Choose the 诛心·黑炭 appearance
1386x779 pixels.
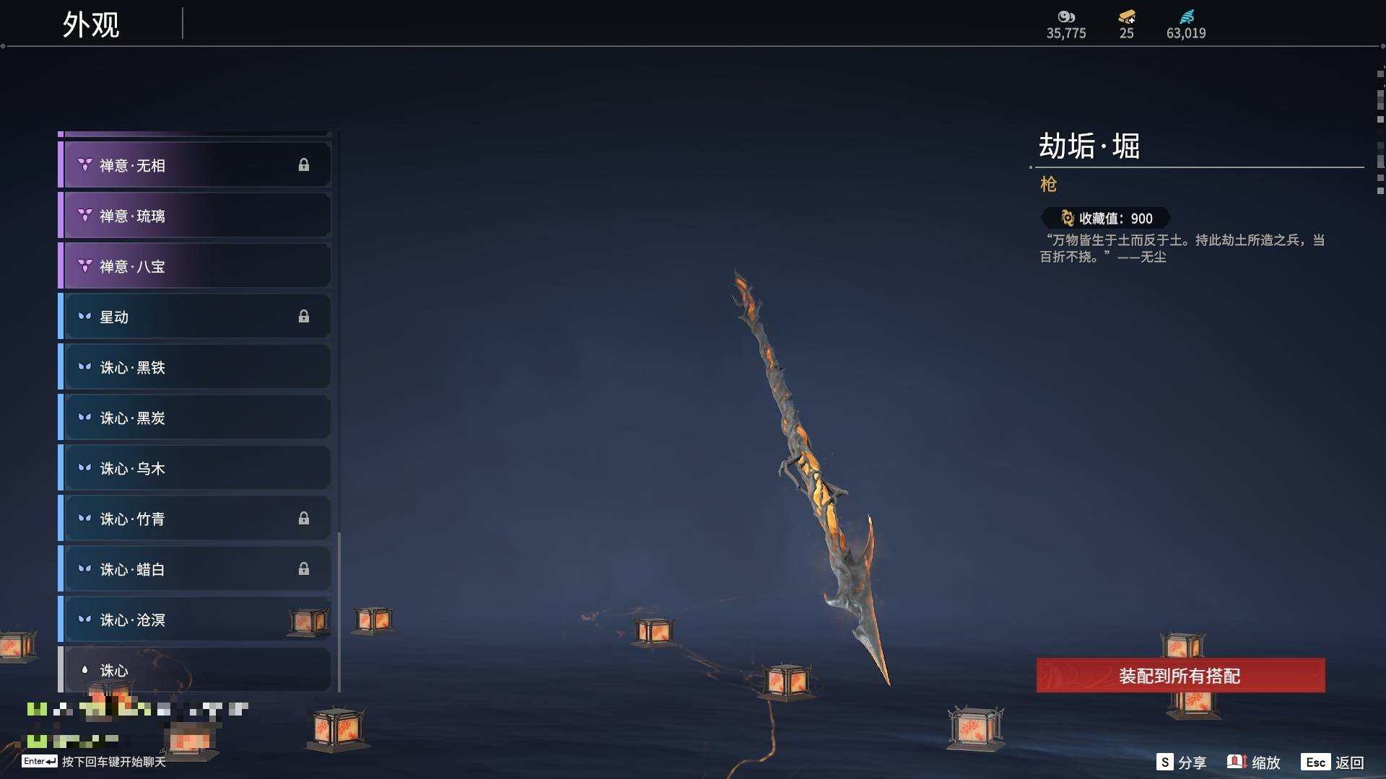pyautogui.click(x=195, y=418)
